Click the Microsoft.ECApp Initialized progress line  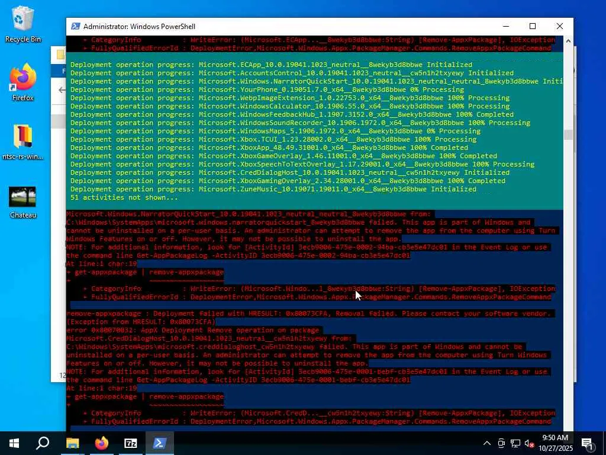coord(271,65)
